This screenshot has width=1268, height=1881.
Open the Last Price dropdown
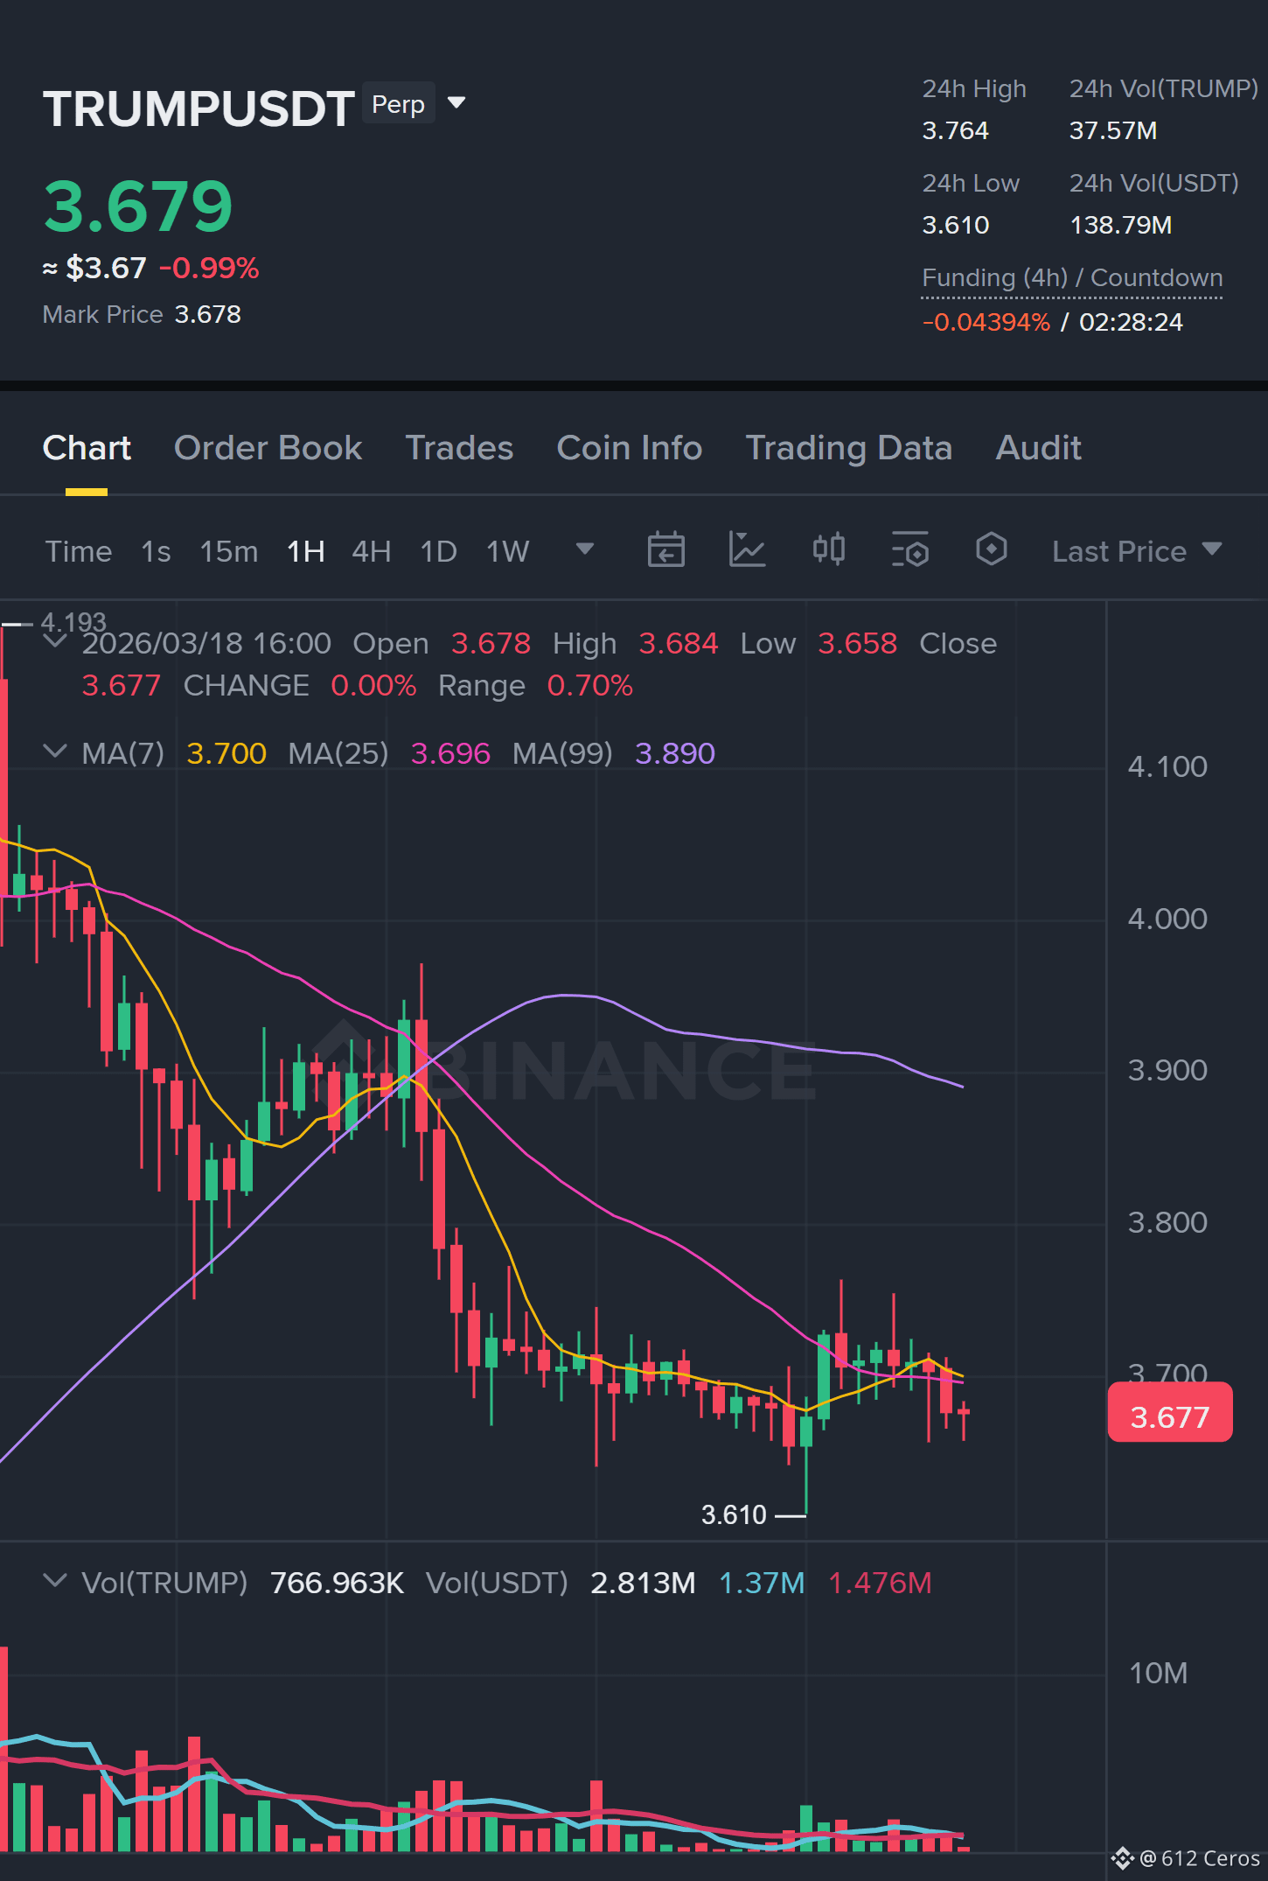(1137, 551)
